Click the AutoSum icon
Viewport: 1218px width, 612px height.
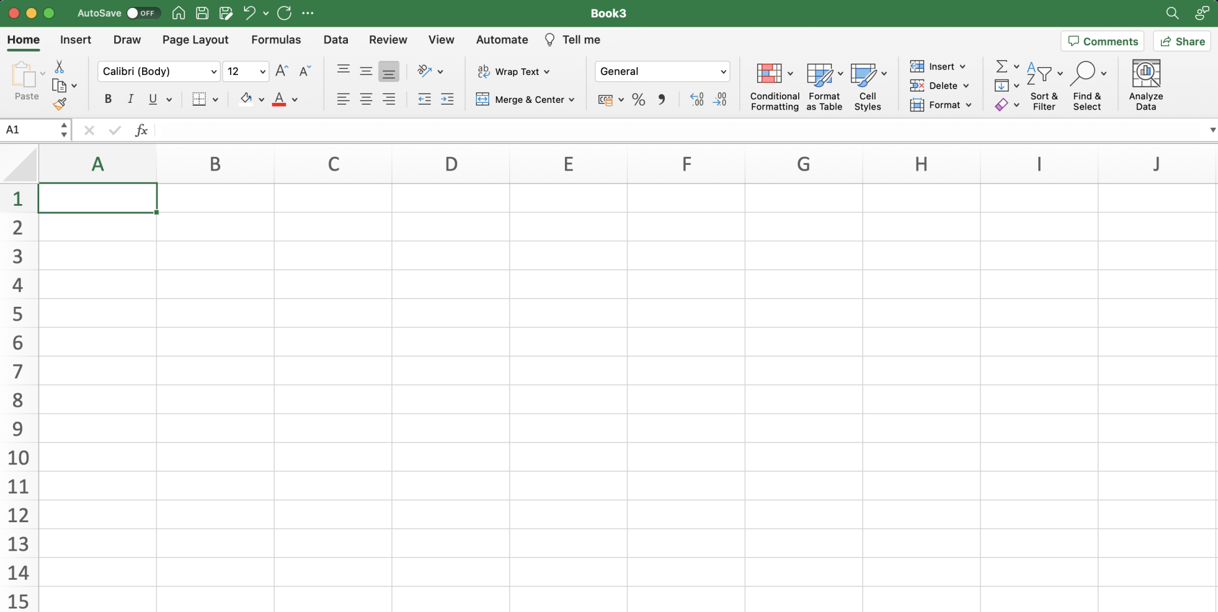1002,66
